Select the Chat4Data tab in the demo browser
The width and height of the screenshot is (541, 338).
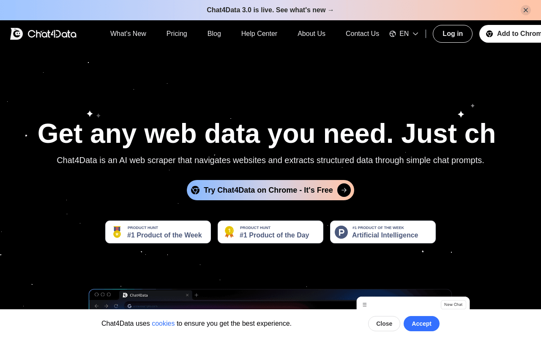pos(156,295)
